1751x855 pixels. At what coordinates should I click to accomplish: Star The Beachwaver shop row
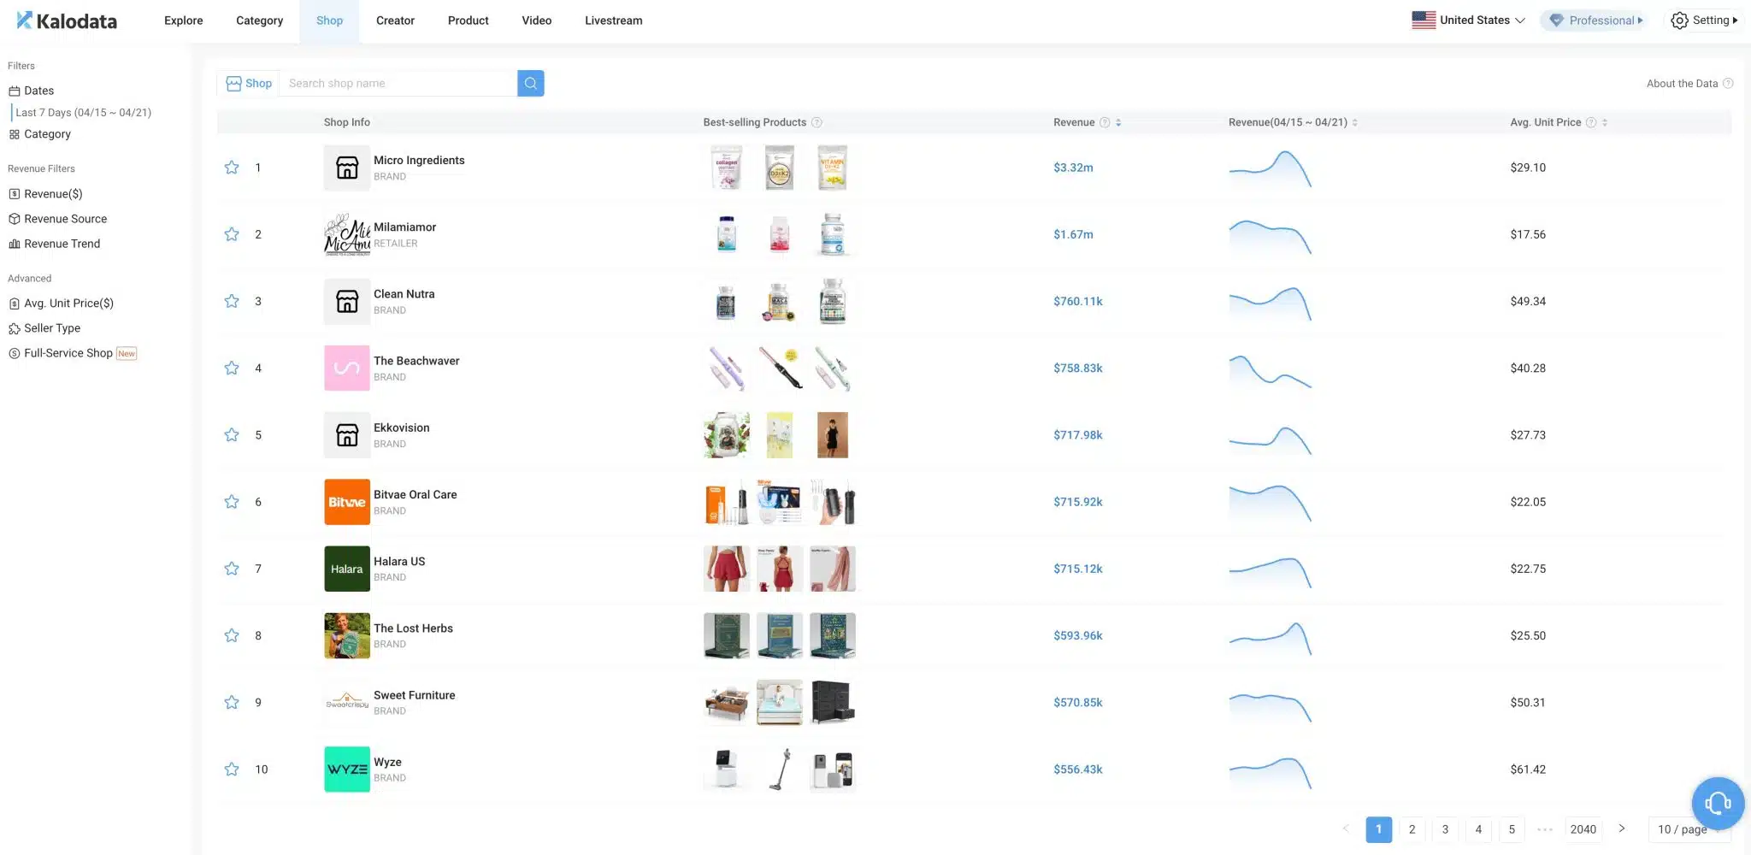[x=232, y=368]
